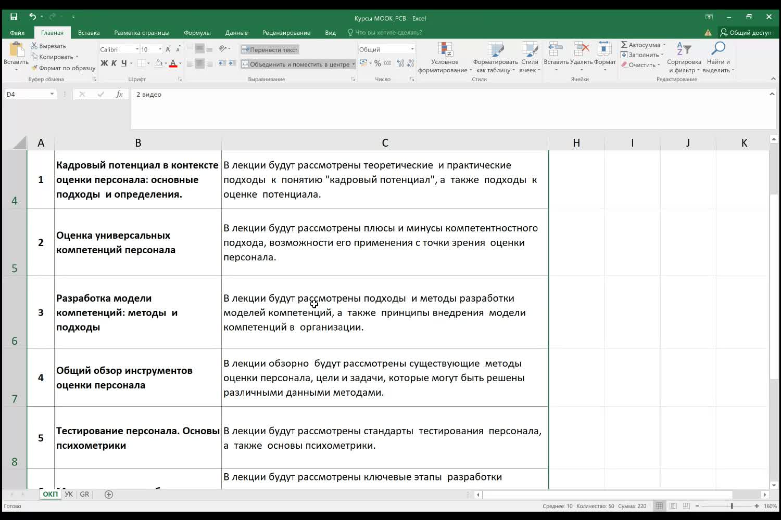Cut selection with Вырезать scissors icon

click(x=48, y=46)
